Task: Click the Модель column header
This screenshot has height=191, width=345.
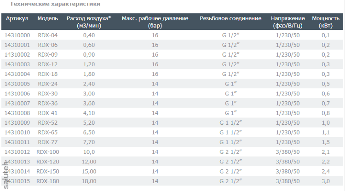Action: pos(47,19)
